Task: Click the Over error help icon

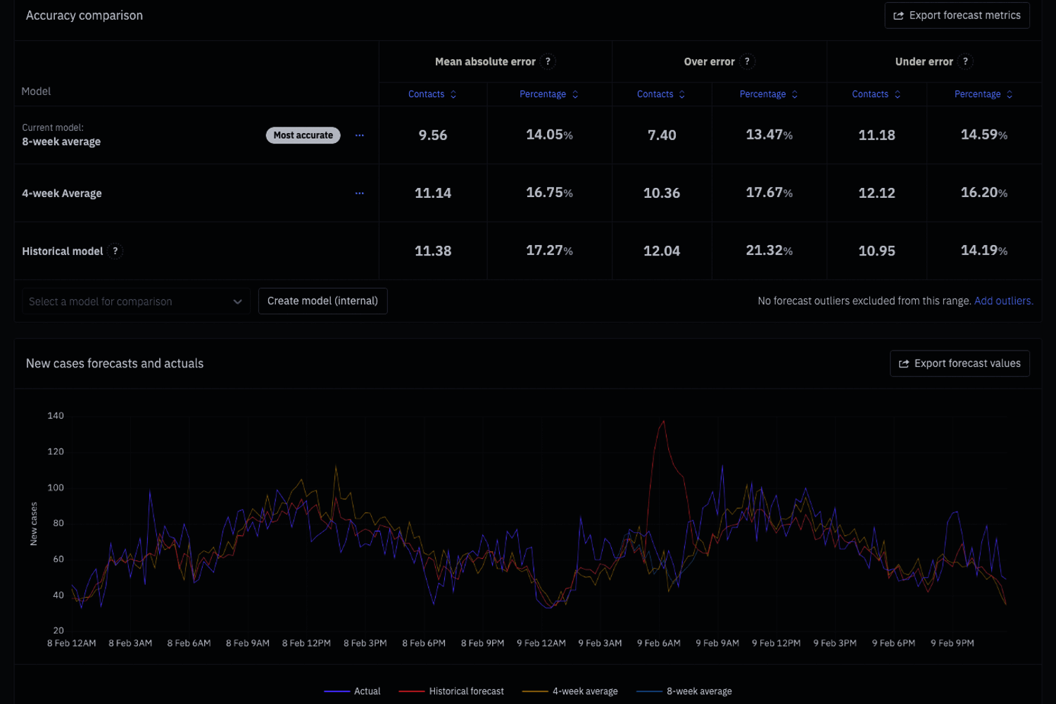Action: click(x=747, y=62)
